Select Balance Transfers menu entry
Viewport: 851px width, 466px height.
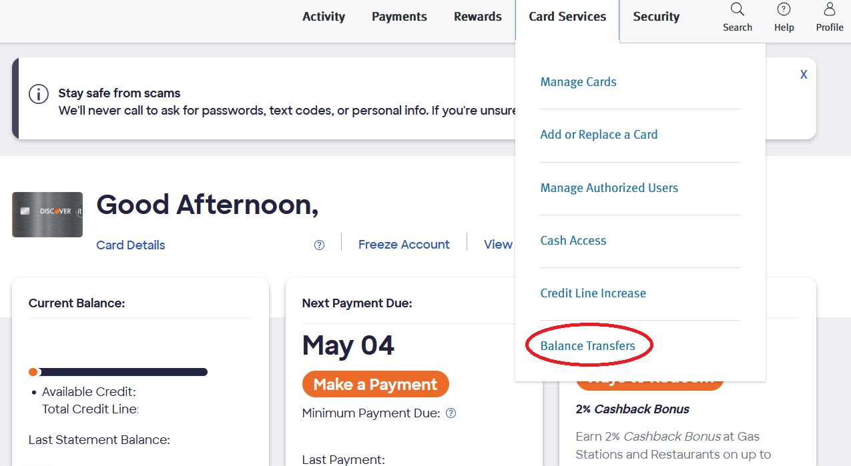(x=587, y=346)
